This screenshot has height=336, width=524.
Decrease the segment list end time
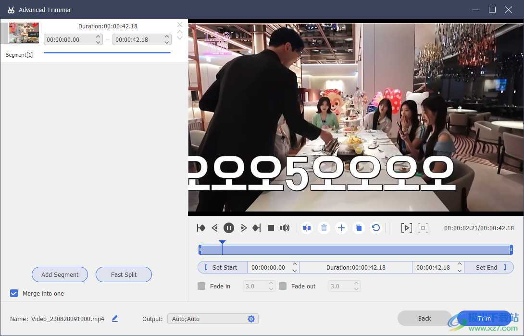[167, 42]
